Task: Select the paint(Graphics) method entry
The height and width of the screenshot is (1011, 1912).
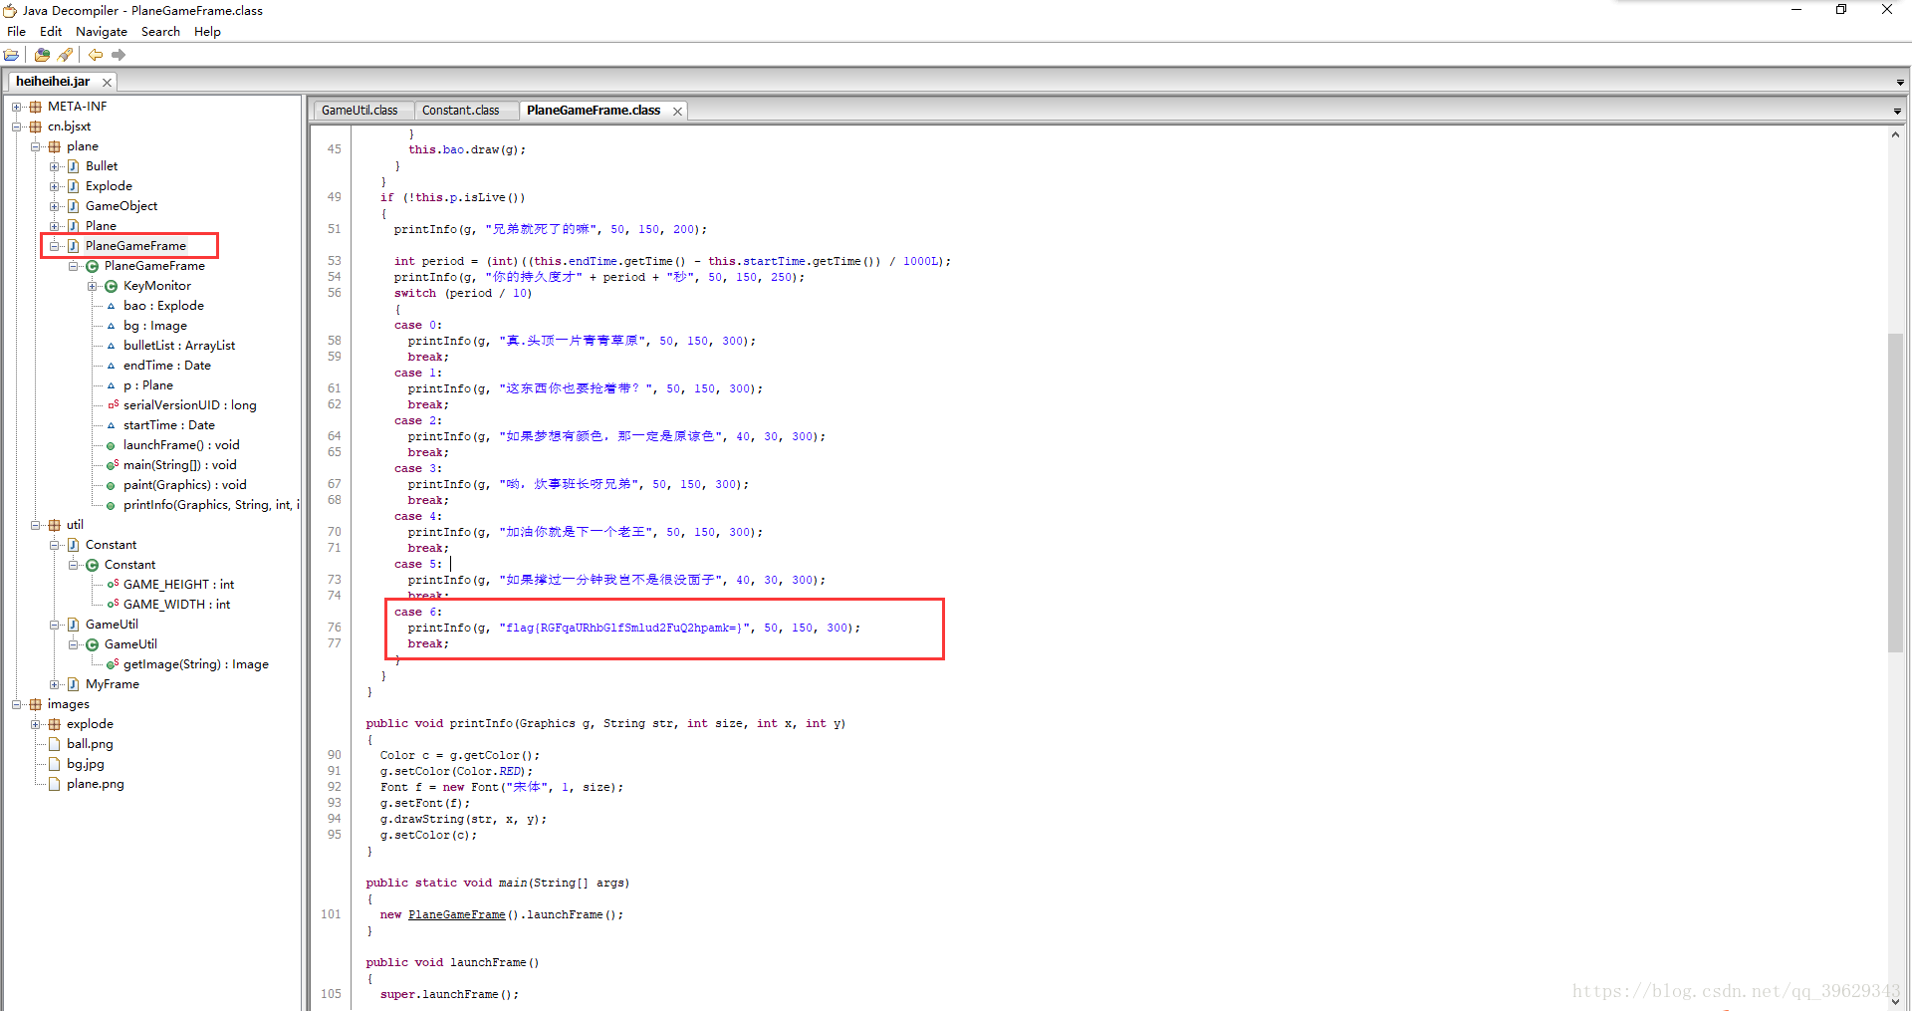Action: (x=185, y=485)
